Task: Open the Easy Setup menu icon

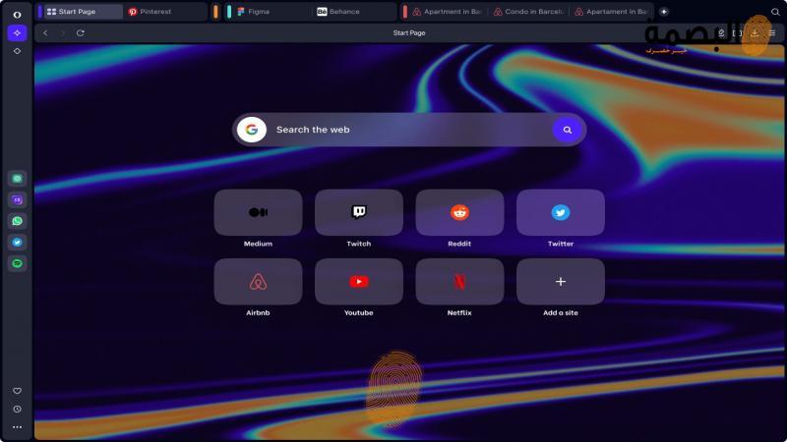Action: coord(772,33)
